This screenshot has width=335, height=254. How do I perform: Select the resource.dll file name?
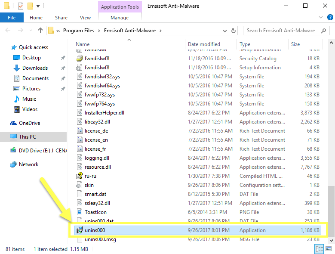(98, 167)
